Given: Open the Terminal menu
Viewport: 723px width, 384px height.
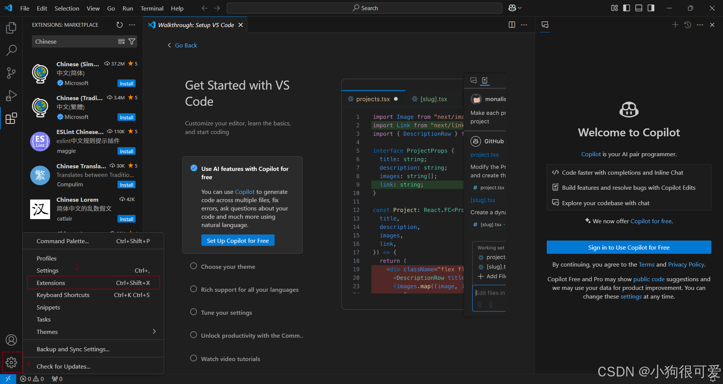Looking at the screenshot, I should click(152, 8).
